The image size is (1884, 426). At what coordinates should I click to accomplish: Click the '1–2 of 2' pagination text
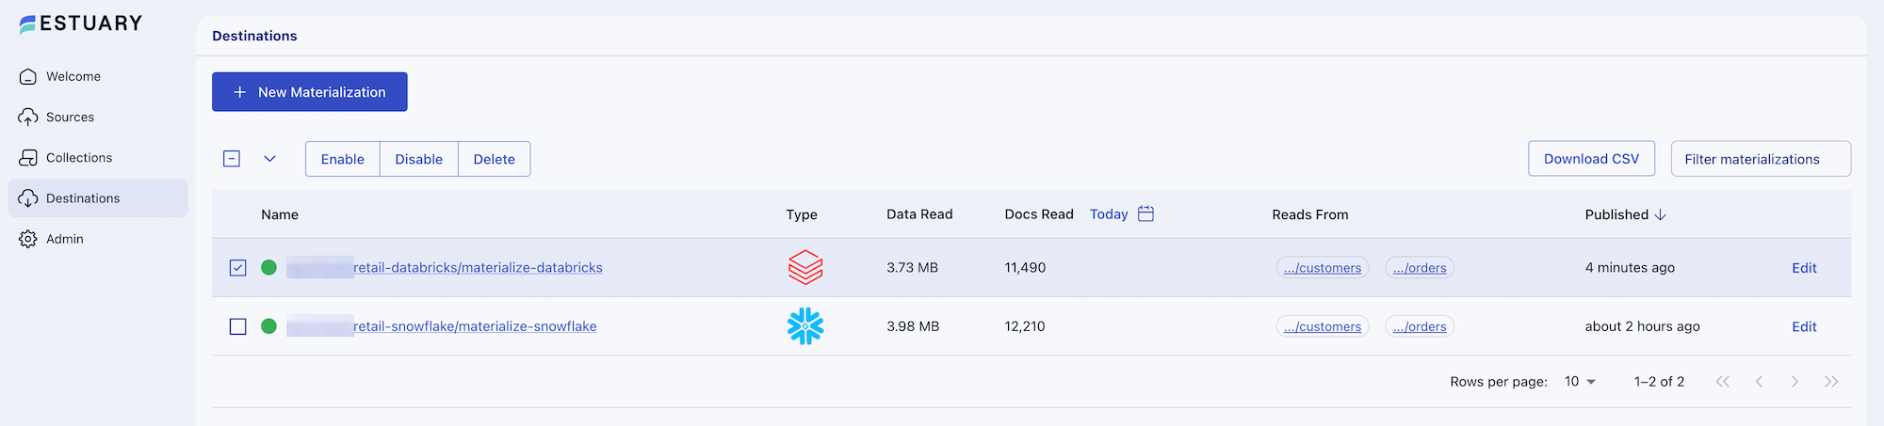(1659, 381)
